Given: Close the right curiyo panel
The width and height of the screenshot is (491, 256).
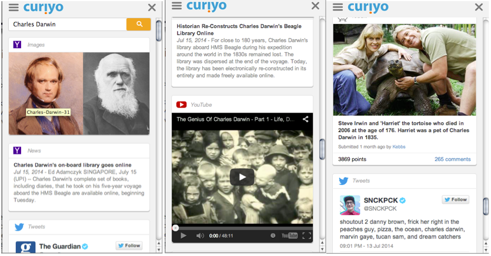Looking at the screenshot, I should pyautogui.click(x=479, y=7).
